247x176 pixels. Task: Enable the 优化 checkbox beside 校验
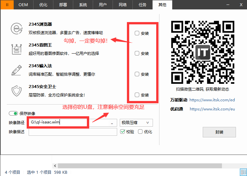pyautogui.click(x=140, y=132)
